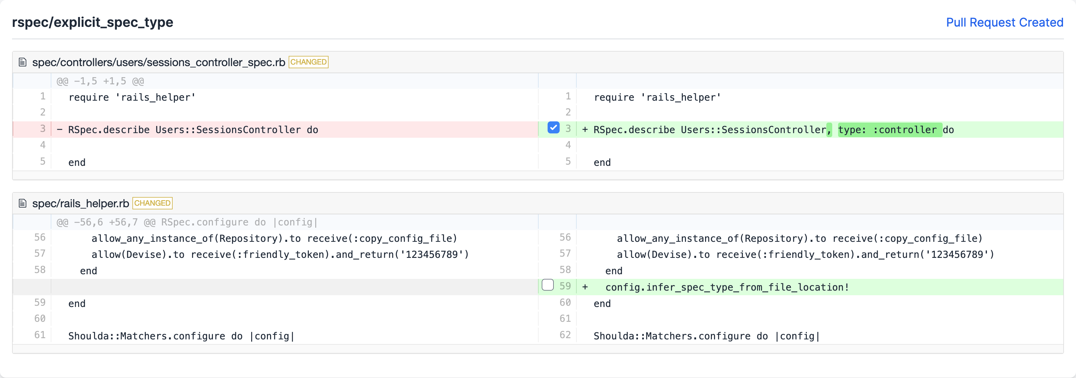The image size is (1076, 378).
Task: Click the added config.infer_spec_type_from_file_location! line
Action: tap(727, 288)
